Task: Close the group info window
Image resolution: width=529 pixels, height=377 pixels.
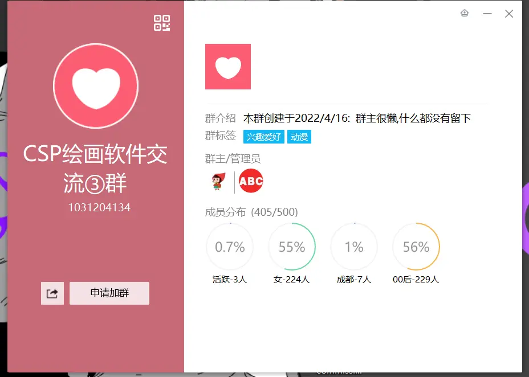Action: pyautogui.click(x=509, y=14)
